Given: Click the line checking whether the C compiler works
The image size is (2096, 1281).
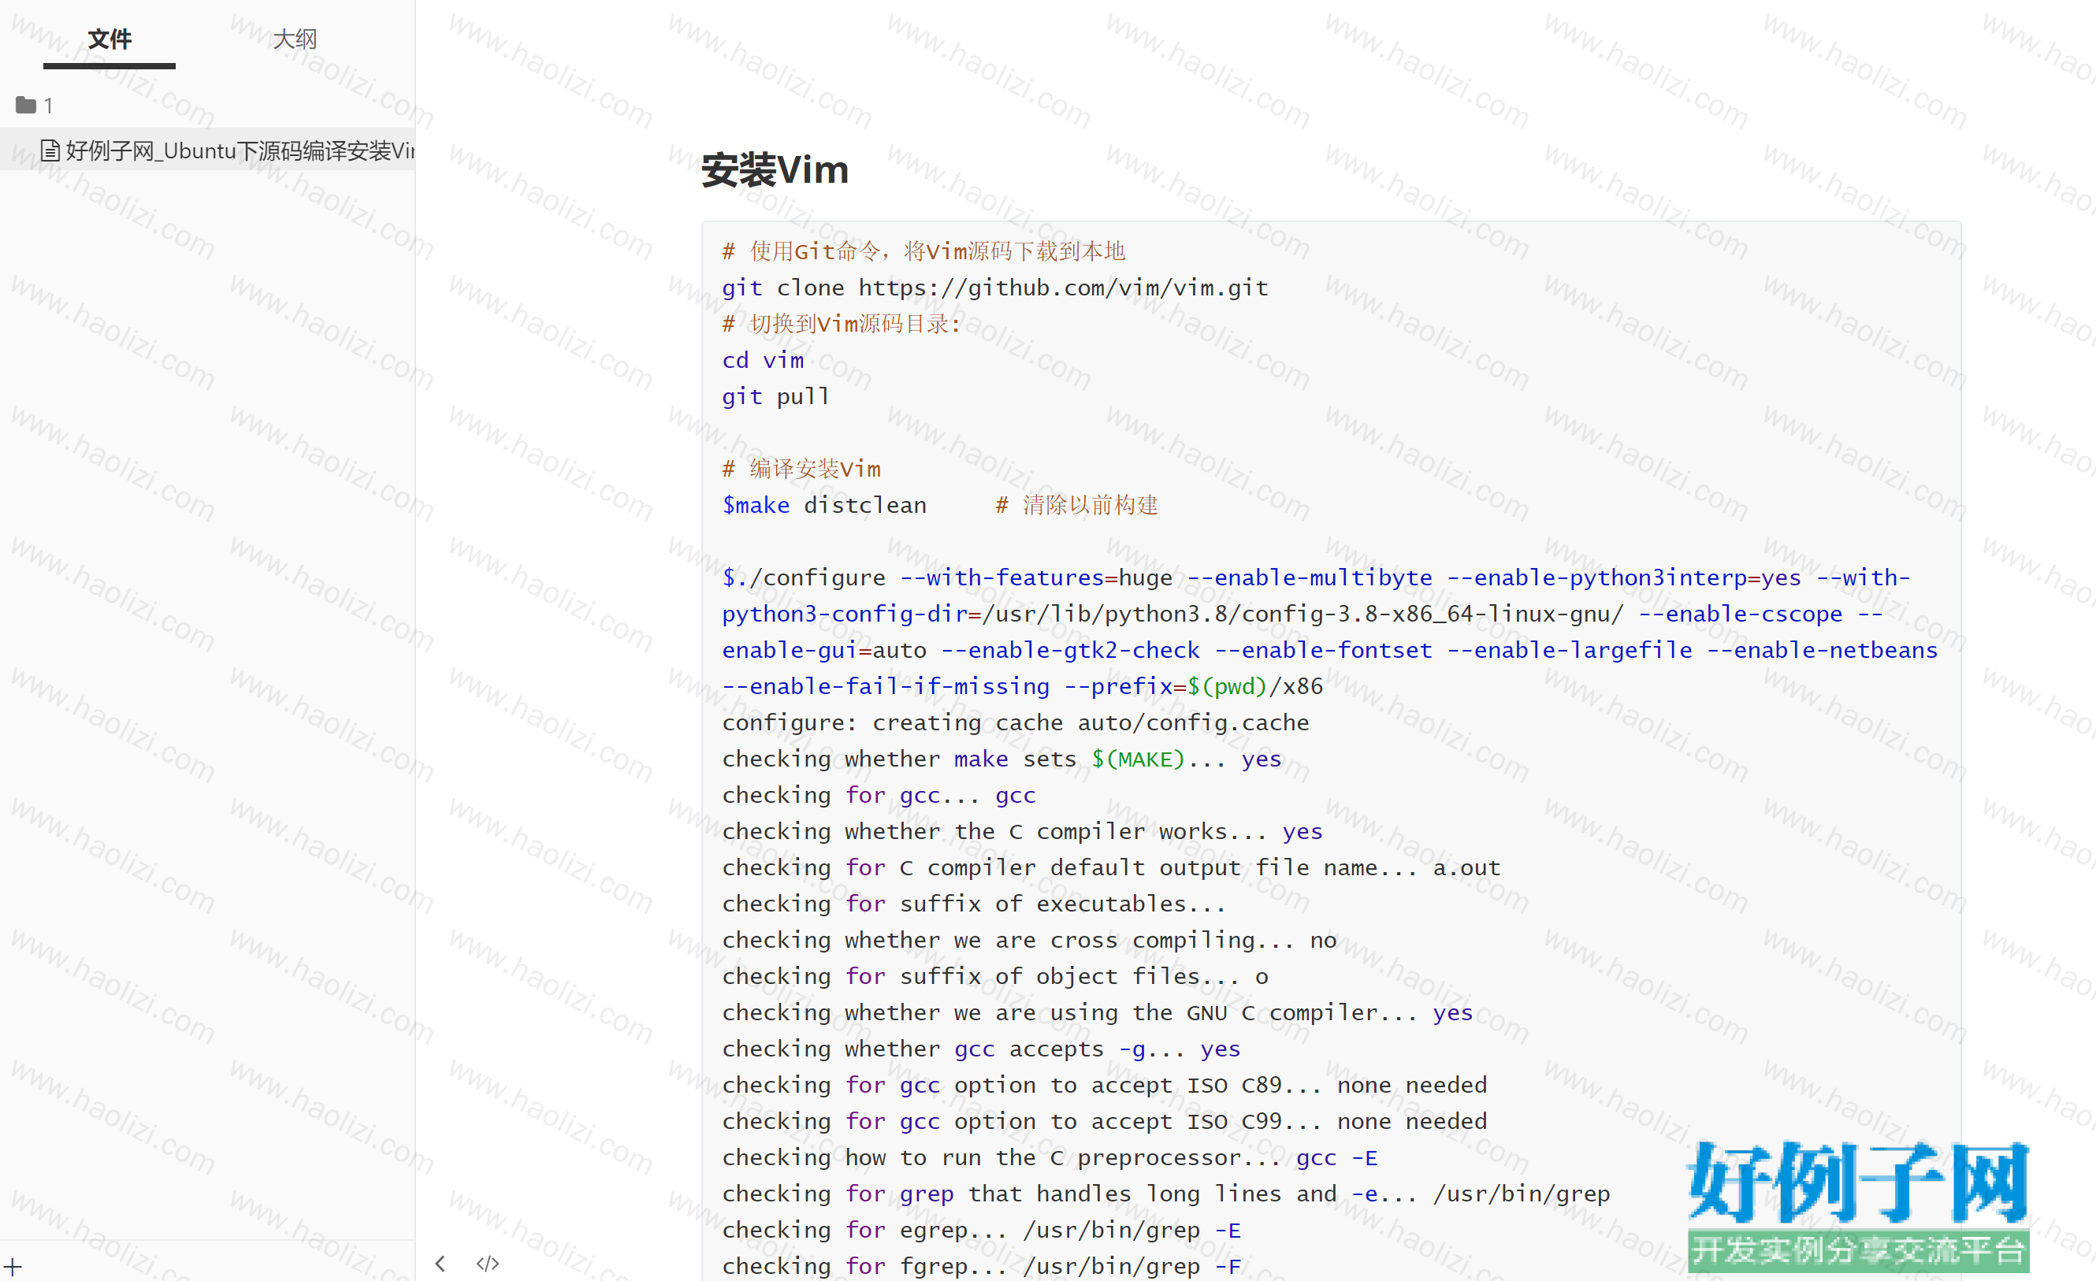Looking at the screenshot, I should [x=1022, y=831].
